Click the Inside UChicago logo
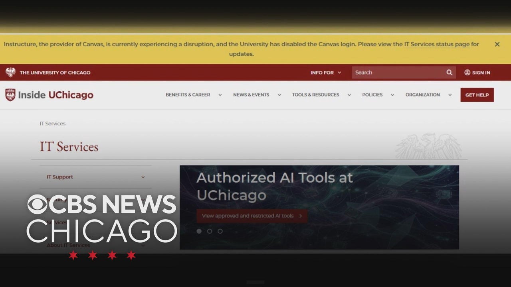Screen dimensions: 511x287 [x=49, y=95]
